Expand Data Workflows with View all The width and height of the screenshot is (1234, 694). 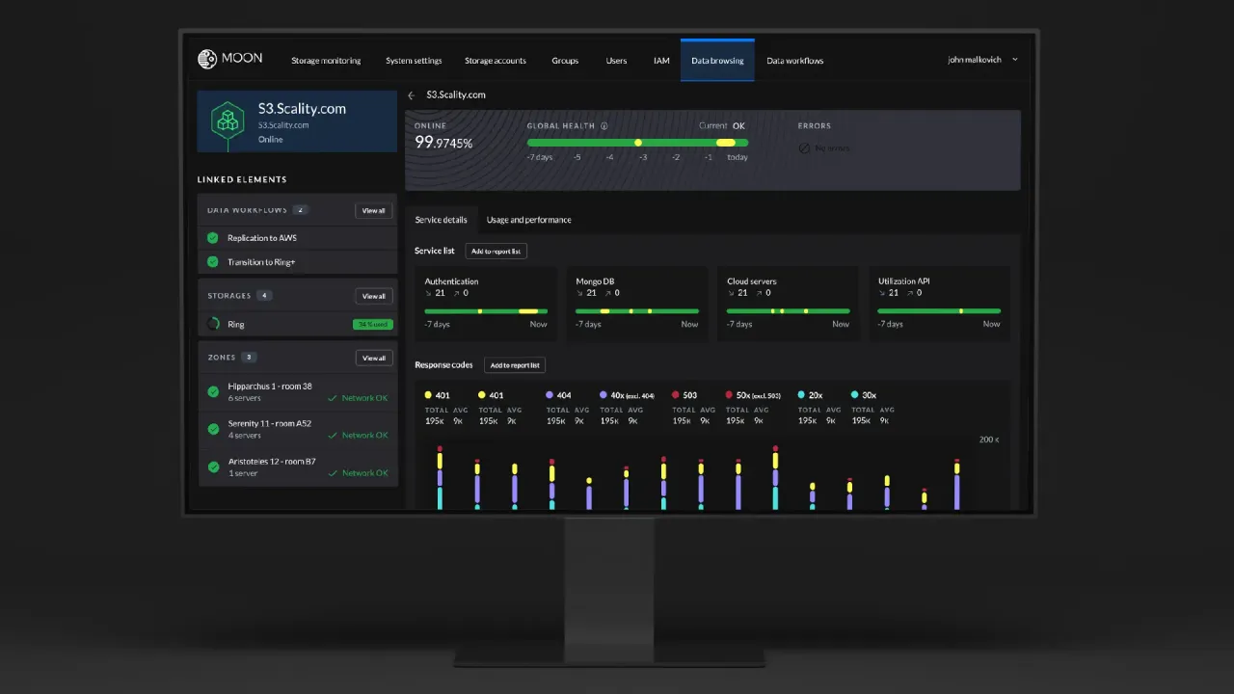pyautogui.click(x=373, y=210)
